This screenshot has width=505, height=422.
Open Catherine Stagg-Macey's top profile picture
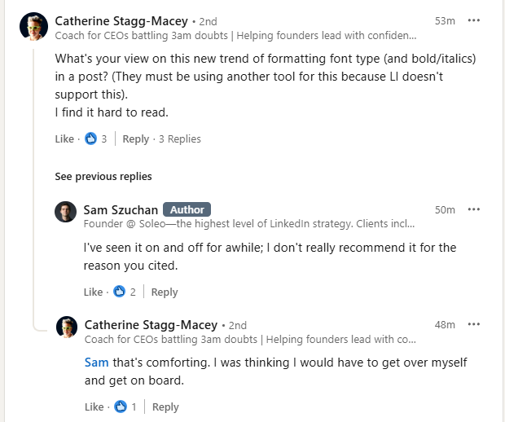point(33,27)
